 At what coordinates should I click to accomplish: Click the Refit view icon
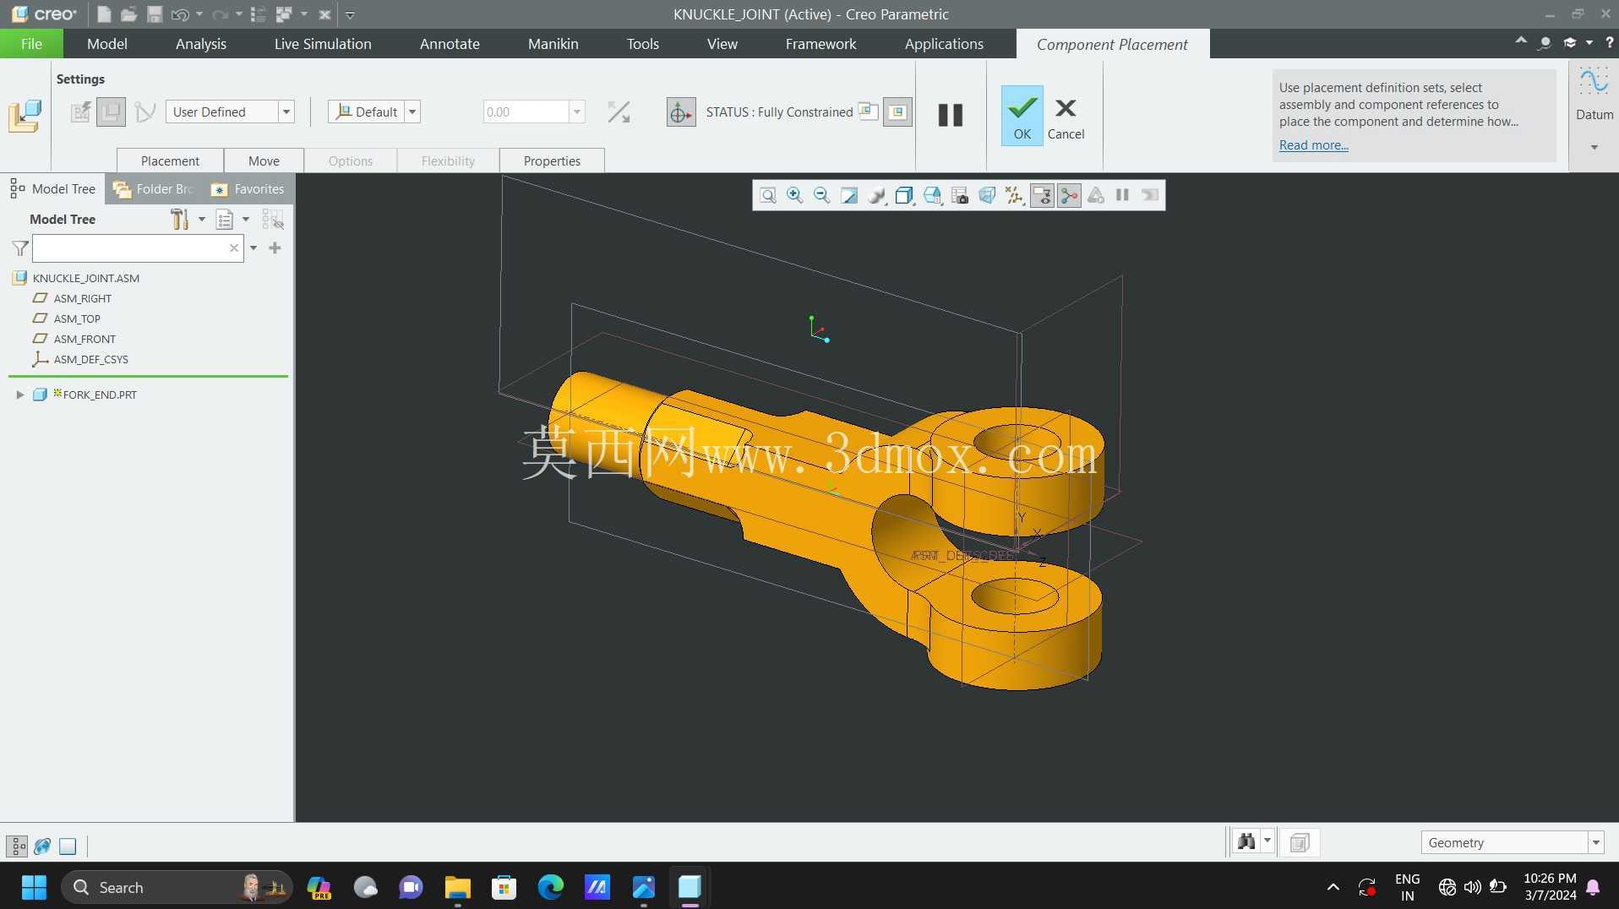coord(767,196)
